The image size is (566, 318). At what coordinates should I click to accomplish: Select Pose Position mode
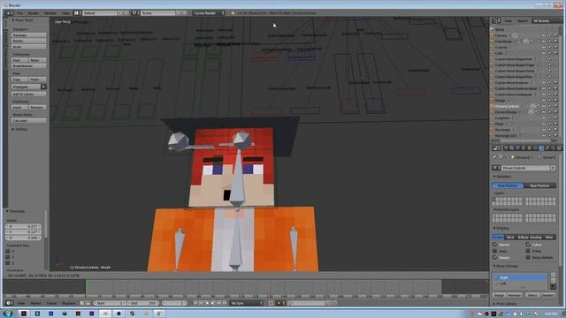pos(508,185)
